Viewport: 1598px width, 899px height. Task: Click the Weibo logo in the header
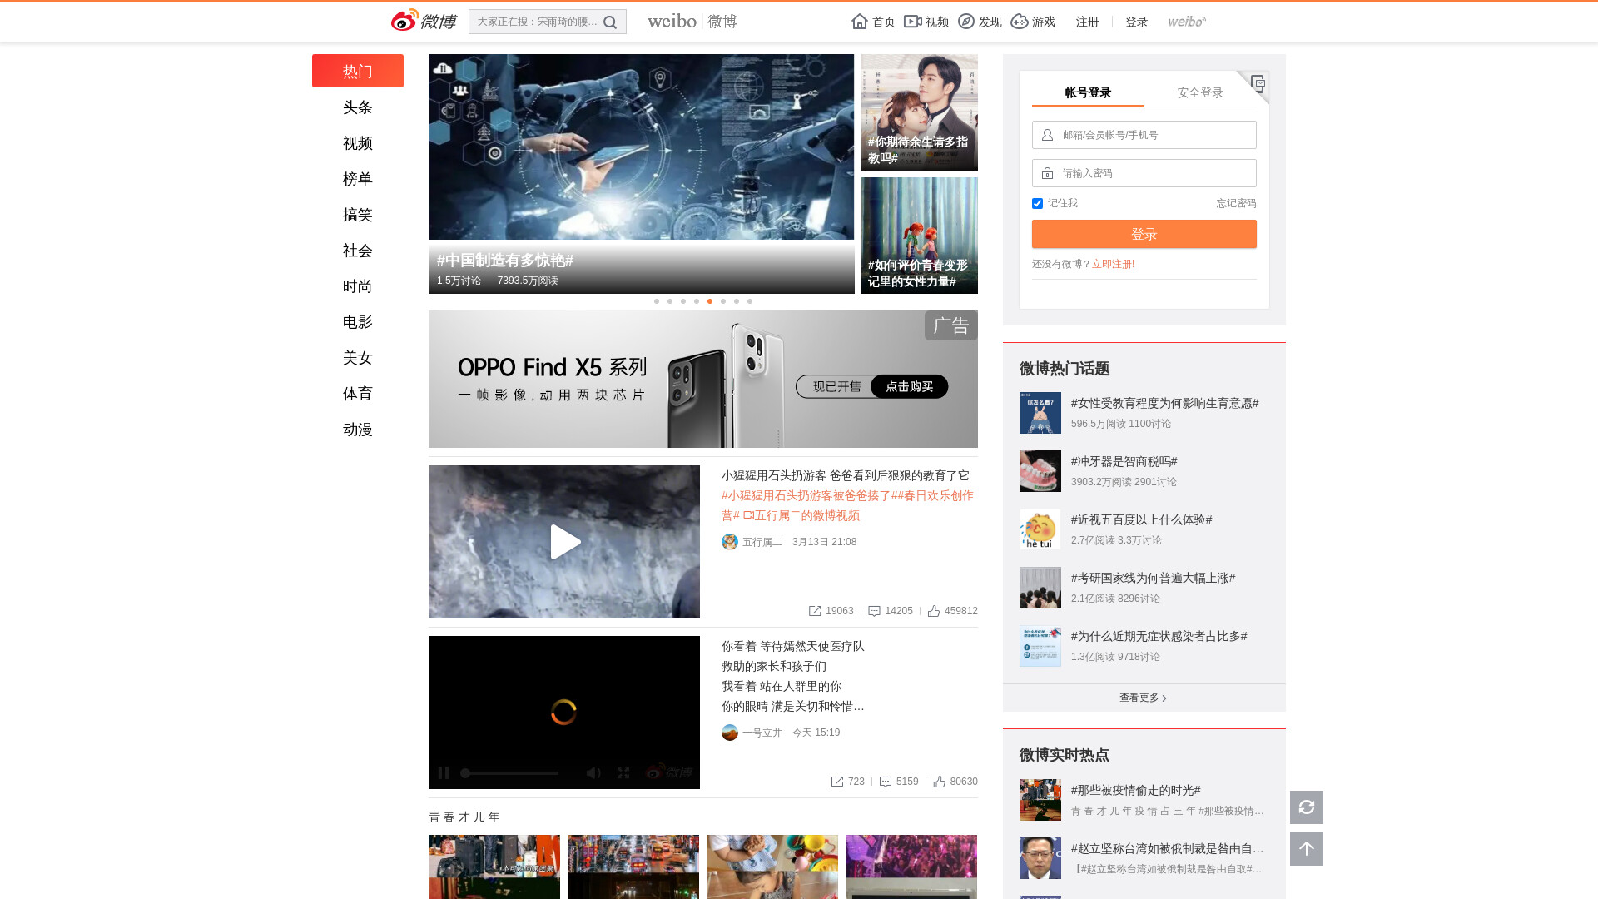[x=424, y=21]
